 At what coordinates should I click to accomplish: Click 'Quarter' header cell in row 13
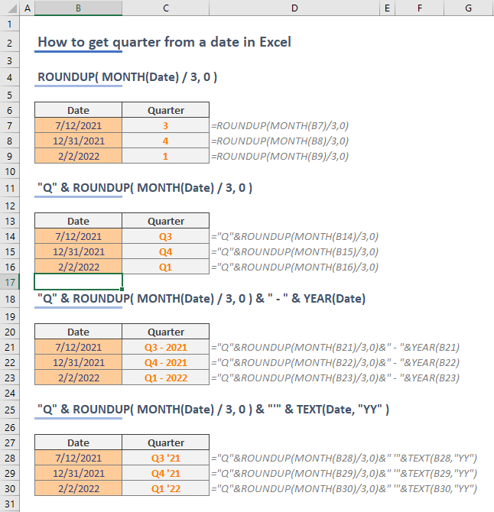coord(166,221)
